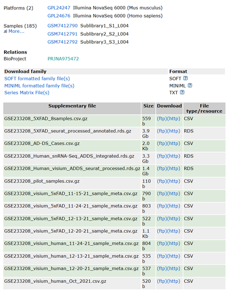Open platform GPL24247 link
Screen dimensions: 250x291
59,8
